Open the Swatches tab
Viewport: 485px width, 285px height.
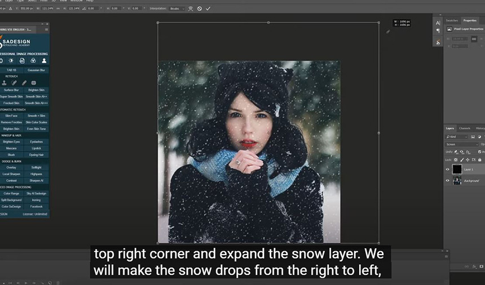click(x=452, y=20)
